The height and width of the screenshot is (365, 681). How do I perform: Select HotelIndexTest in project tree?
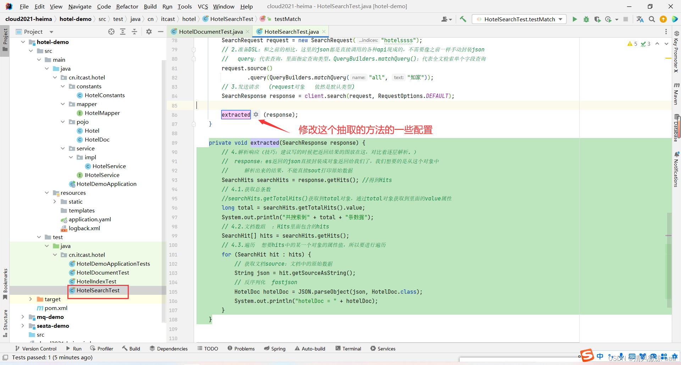pyautogui.click(x=96, y=281)
